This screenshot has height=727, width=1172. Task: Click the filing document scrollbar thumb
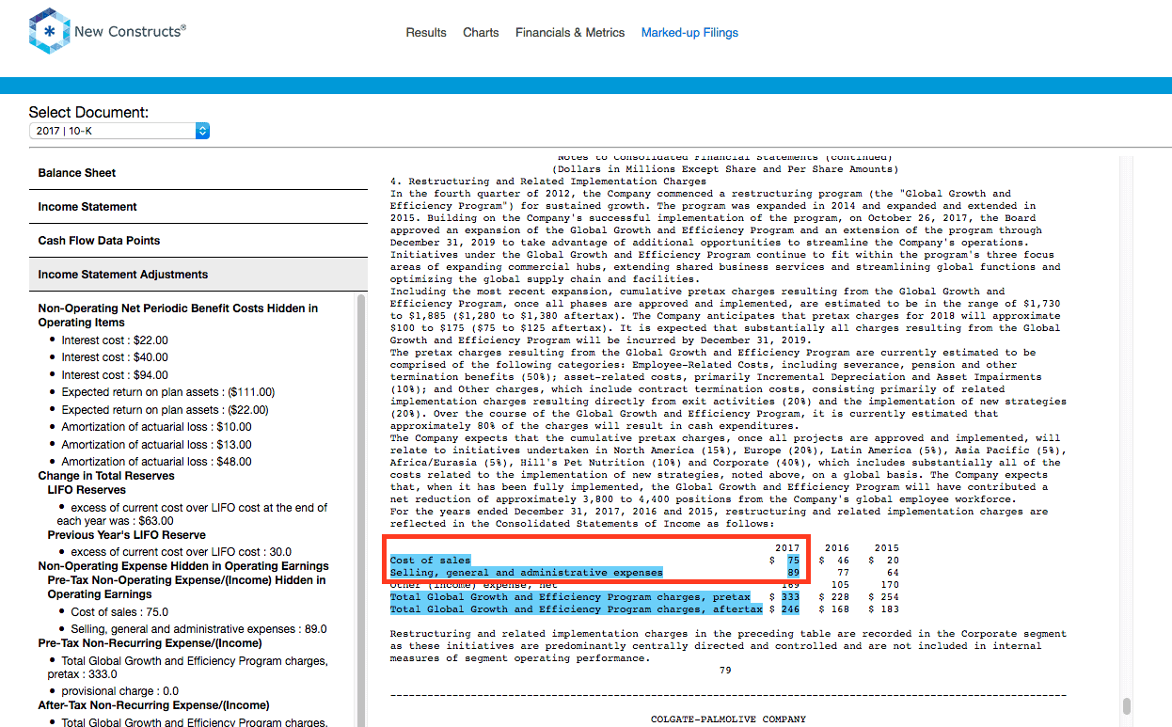pyautogui.click(x=1126, y=706)
